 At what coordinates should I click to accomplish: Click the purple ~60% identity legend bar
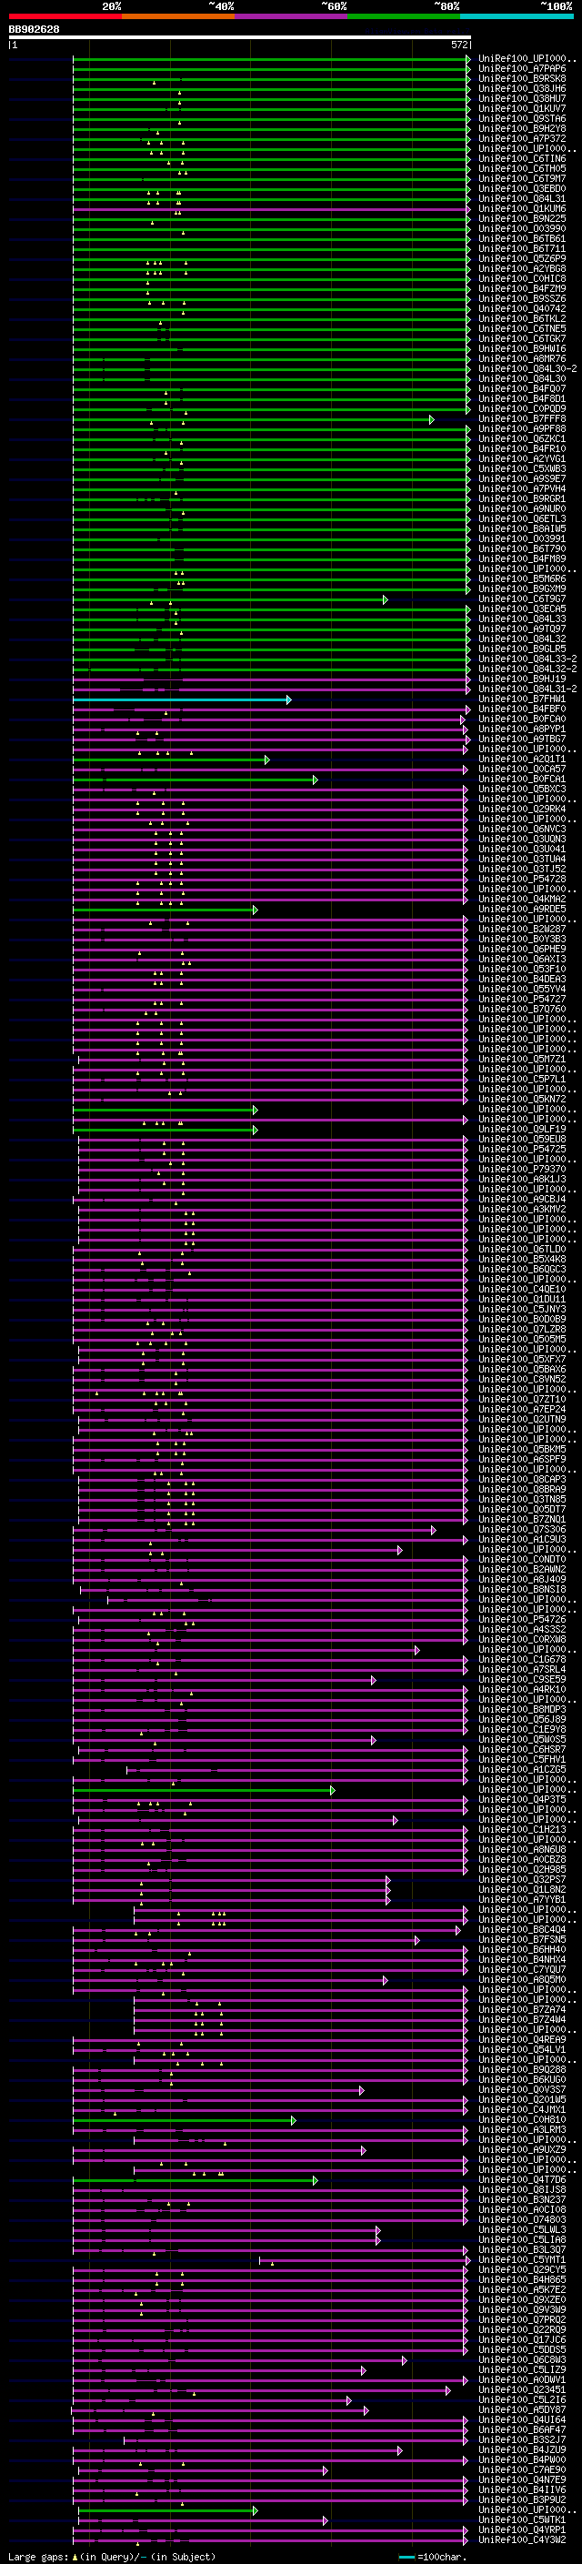click(x=292, y=16)
